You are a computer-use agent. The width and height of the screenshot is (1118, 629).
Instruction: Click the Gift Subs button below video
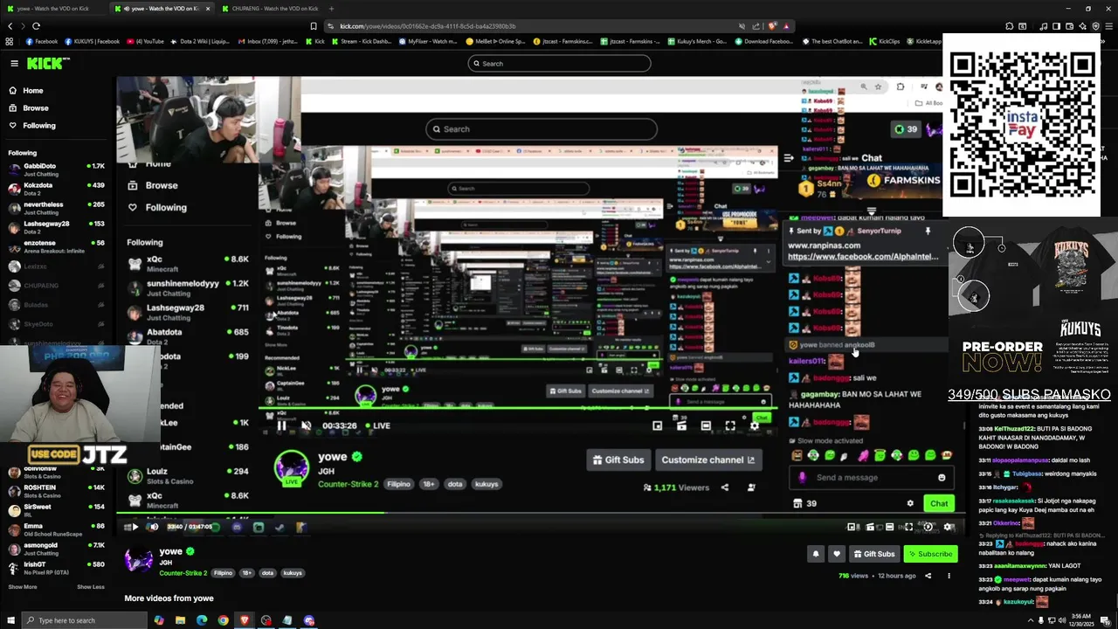pos(873,554)
